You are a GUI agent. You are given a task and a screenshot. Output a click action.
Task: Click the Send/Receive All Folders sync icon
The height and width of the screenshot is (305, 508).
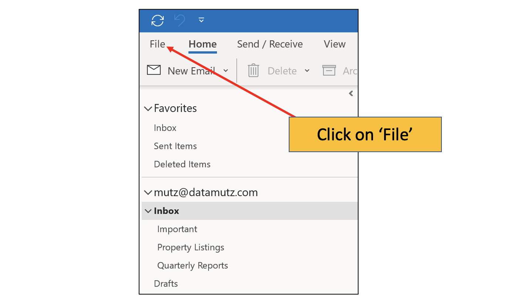[x=158, y=20]
